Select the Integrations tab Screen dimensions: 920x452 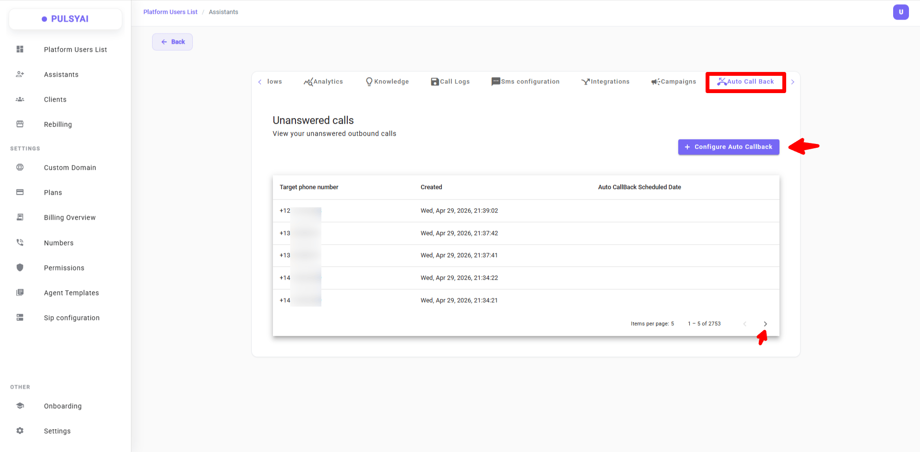tap(605, 82)
